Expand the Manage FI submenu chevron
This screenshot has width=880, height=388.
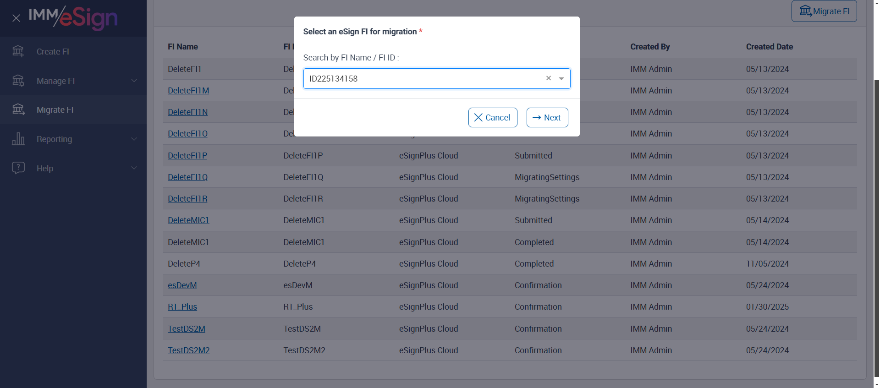coord(134,81)
